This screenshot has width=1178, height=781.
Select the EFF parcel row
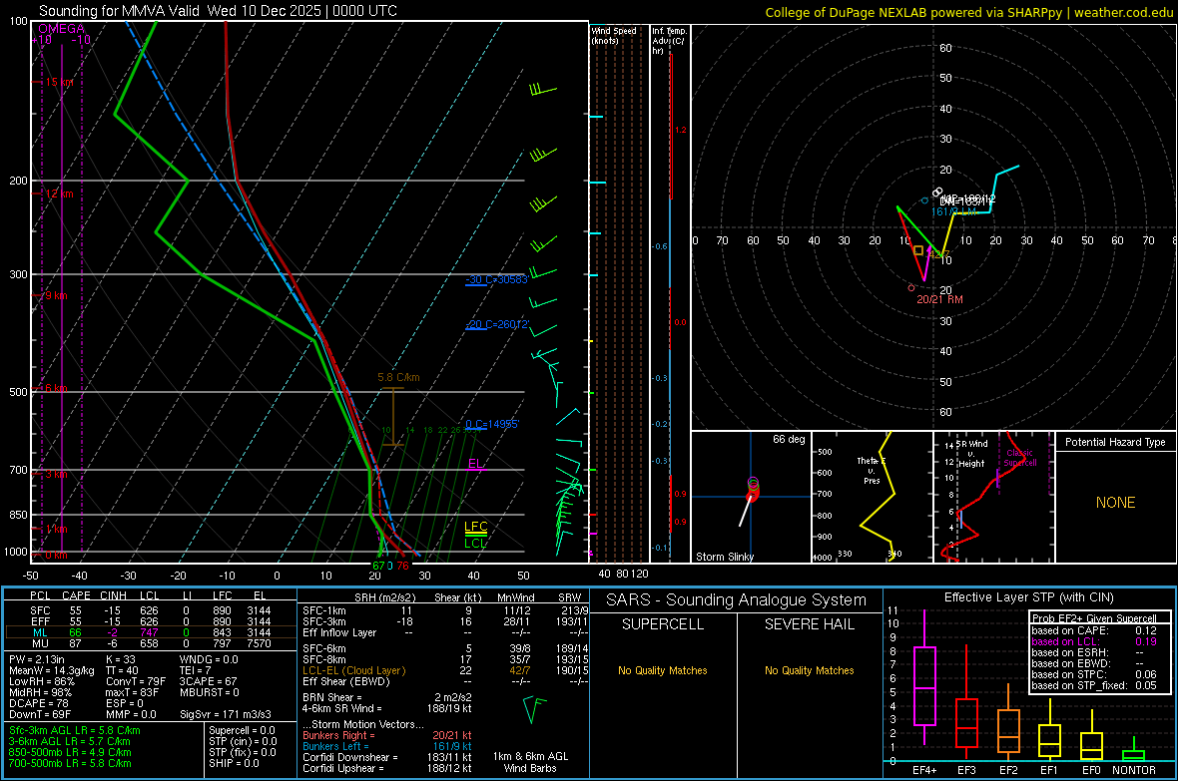[150, 621]
